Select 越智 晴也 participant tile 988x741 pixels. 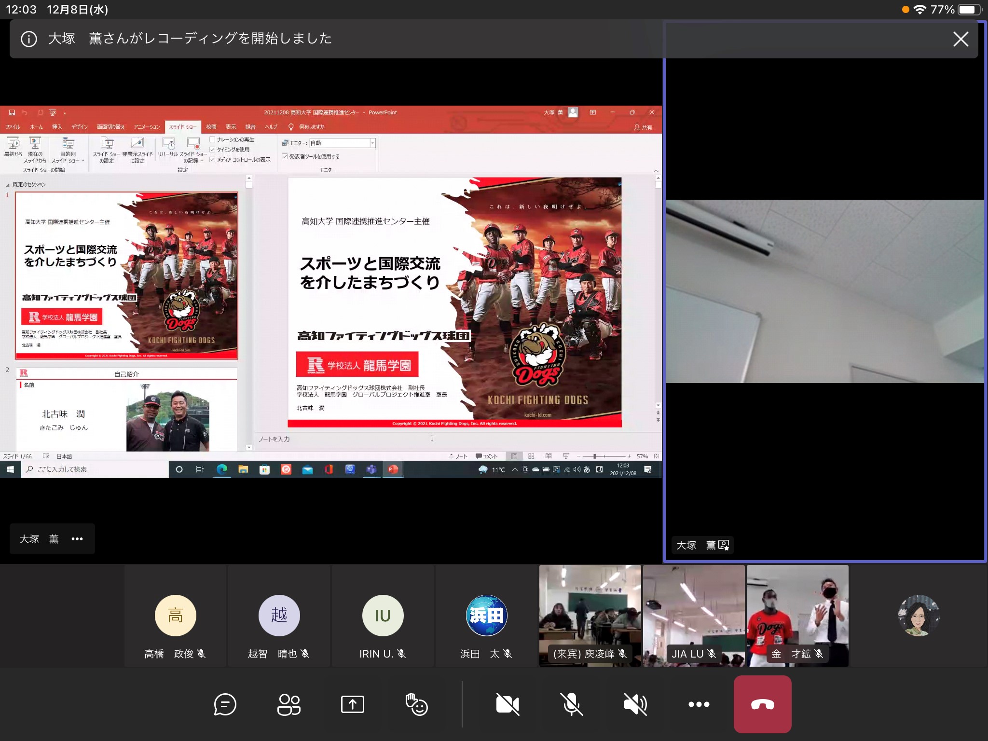[x=279, y=616]
